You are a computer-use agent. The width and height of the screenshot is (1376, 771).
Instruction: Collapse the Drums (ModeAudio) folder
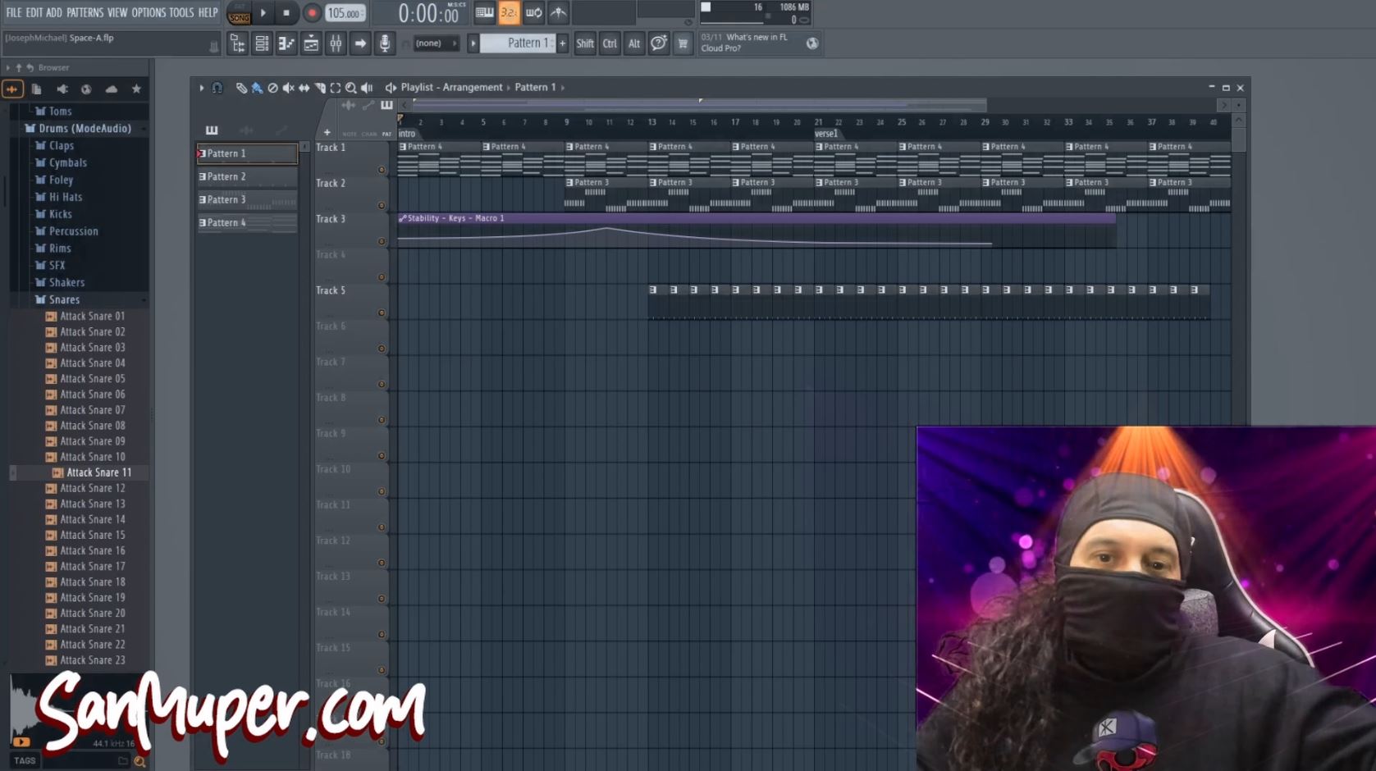pos(80,128)
